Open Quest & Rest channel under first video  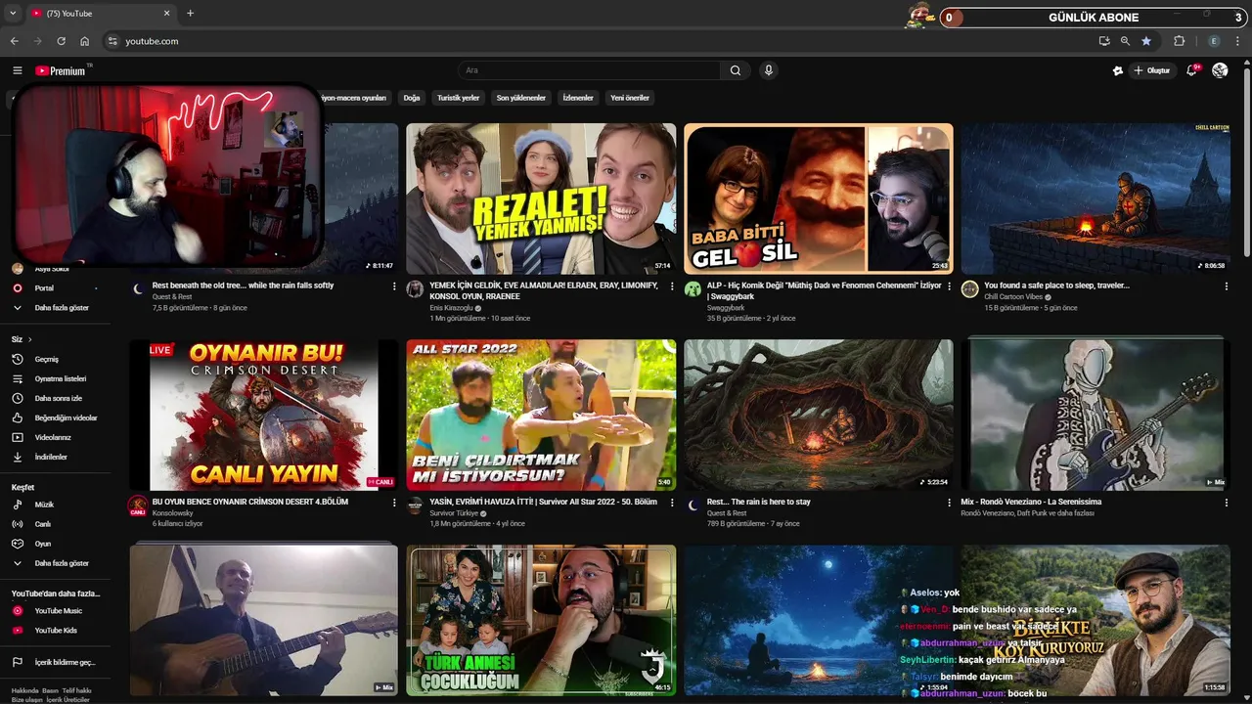click(x=172, y=296)
